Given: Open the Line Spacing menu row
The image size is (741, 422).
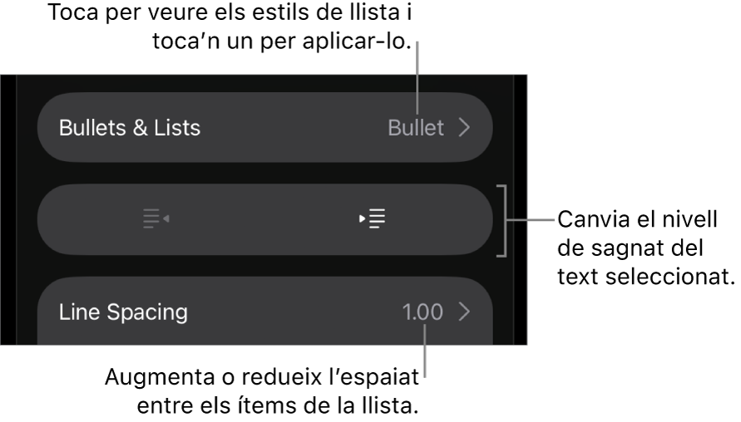Looking at the screenshot, I should pos(264,312).
